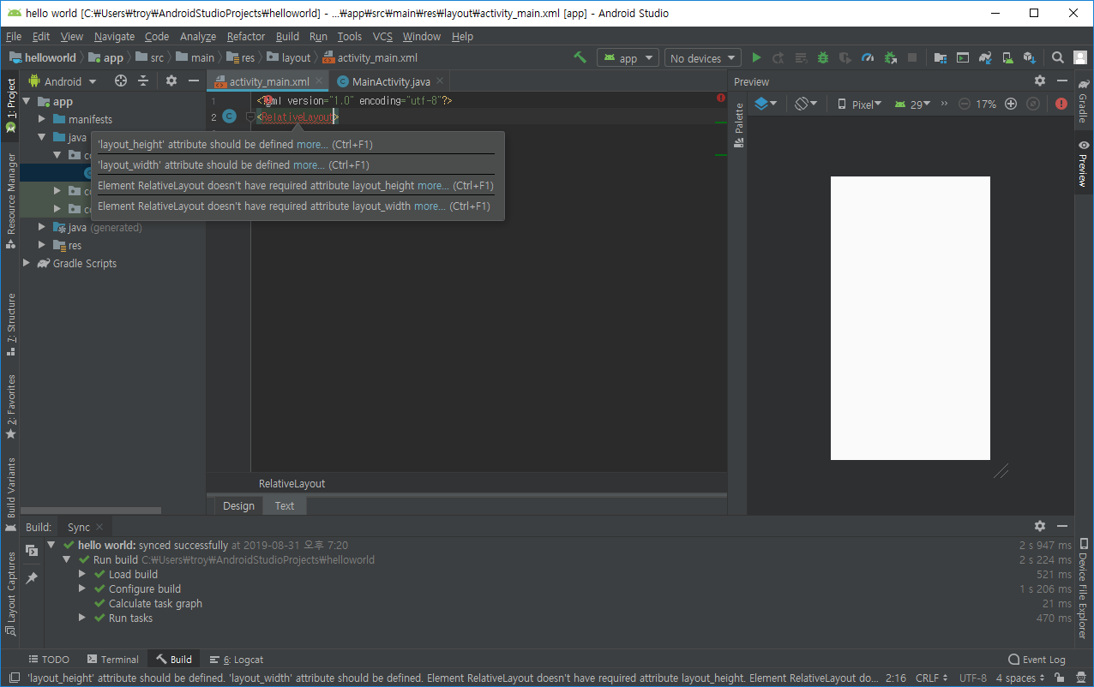Viewport: 1094px width, 687px height.
Task: Open Project panel gear settings
Action: [171, 81]
